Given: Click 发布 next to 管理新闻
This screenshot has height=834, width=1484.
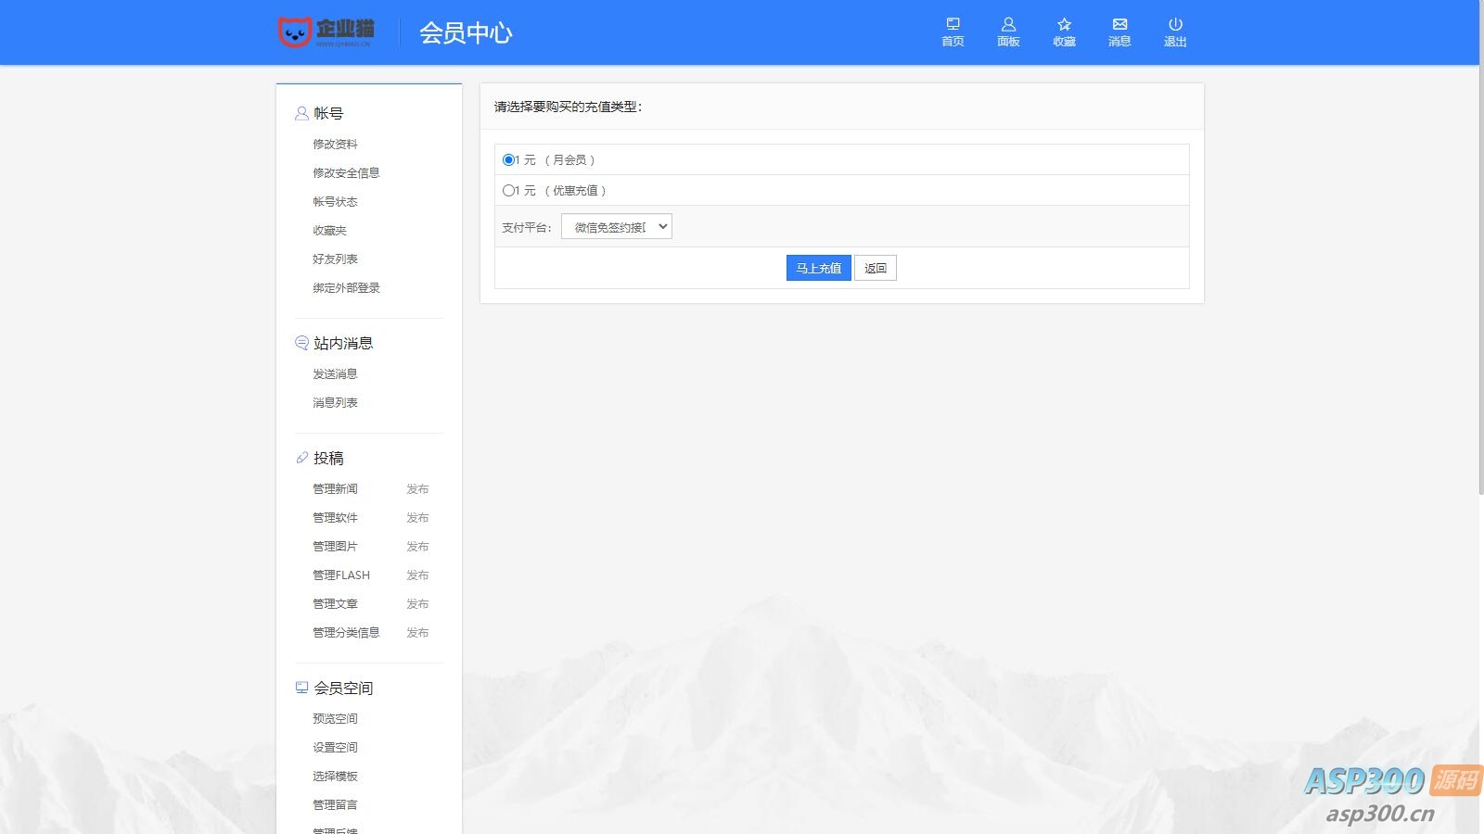Looking at the screenshot, I should [x=418, y=488].
